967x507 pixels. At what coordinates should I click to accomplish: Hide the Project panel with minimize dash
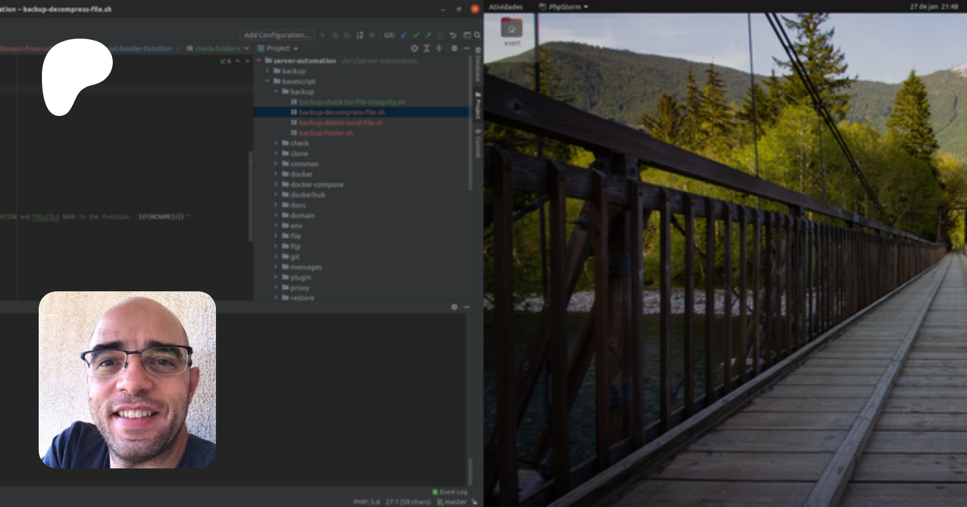tap(466, 48)
